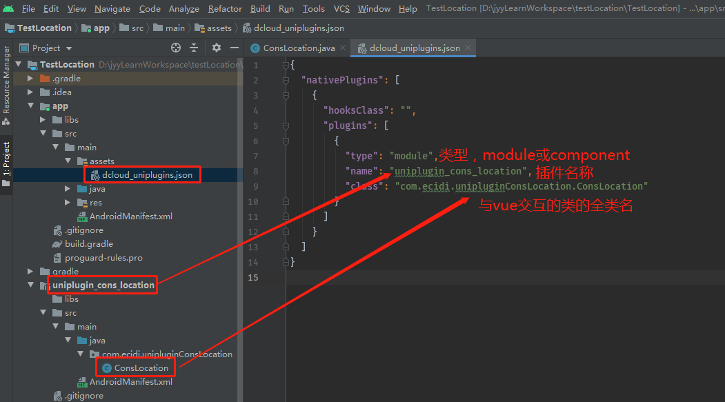Image resolution: width=725 pixels, height=402 pixels.
Task: Click the class value com.ecidi.unipluginConsLocation.ConsLocation
Action: tap(522, 186)
